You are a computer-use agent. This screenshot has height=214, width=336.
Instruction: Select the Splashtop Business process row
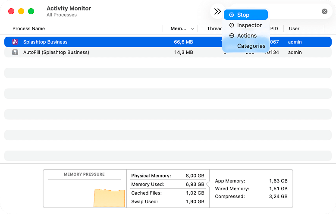click(108, 42)
